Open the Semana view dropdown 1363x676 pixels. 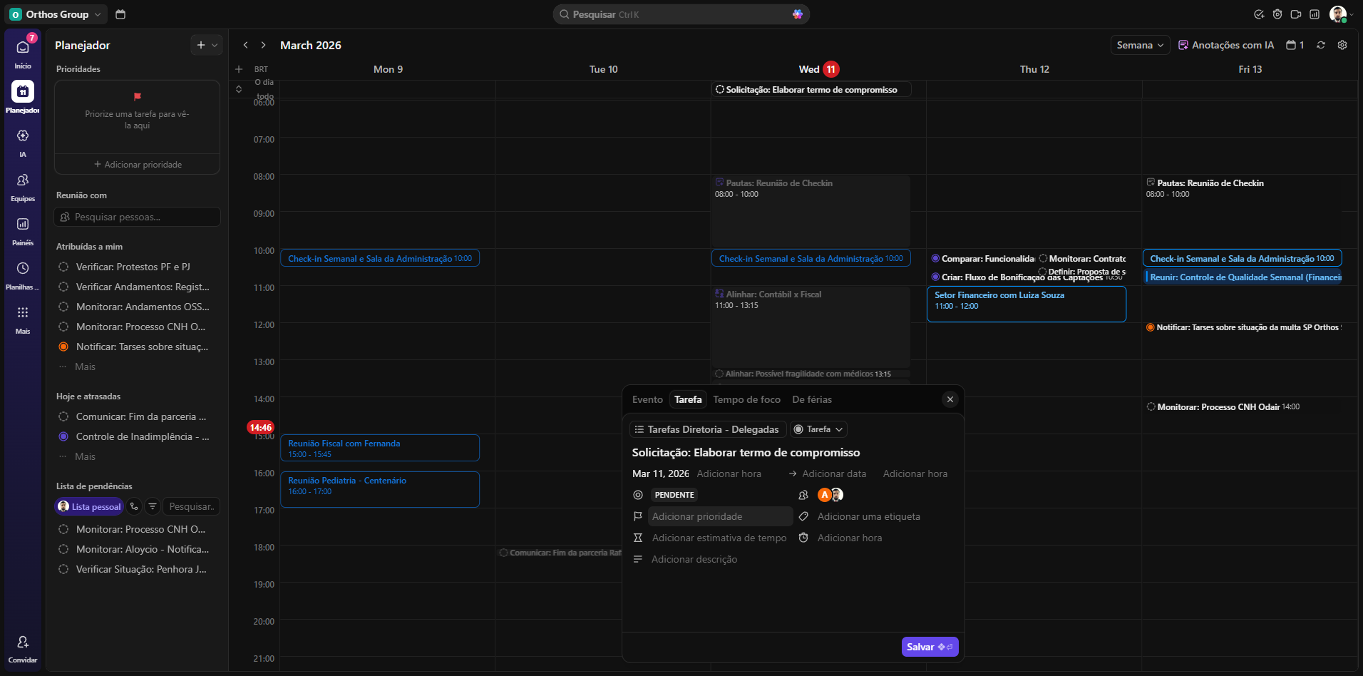click(x=1140, y=45)
